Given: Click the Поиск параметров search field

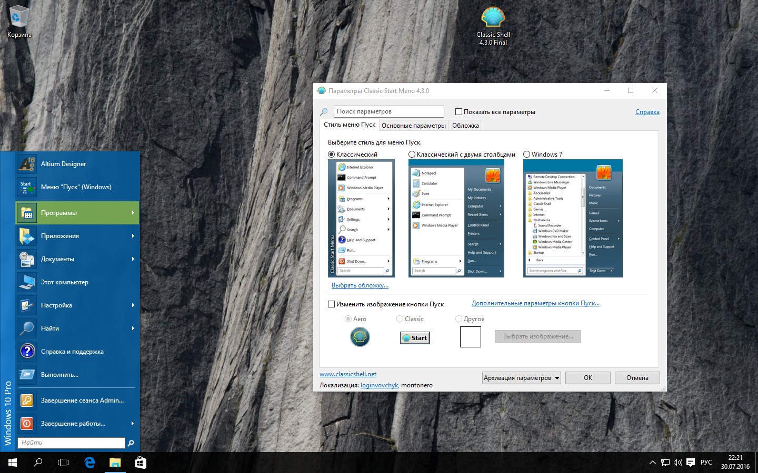Looking at the screenshot, I should tap(389, 111).
